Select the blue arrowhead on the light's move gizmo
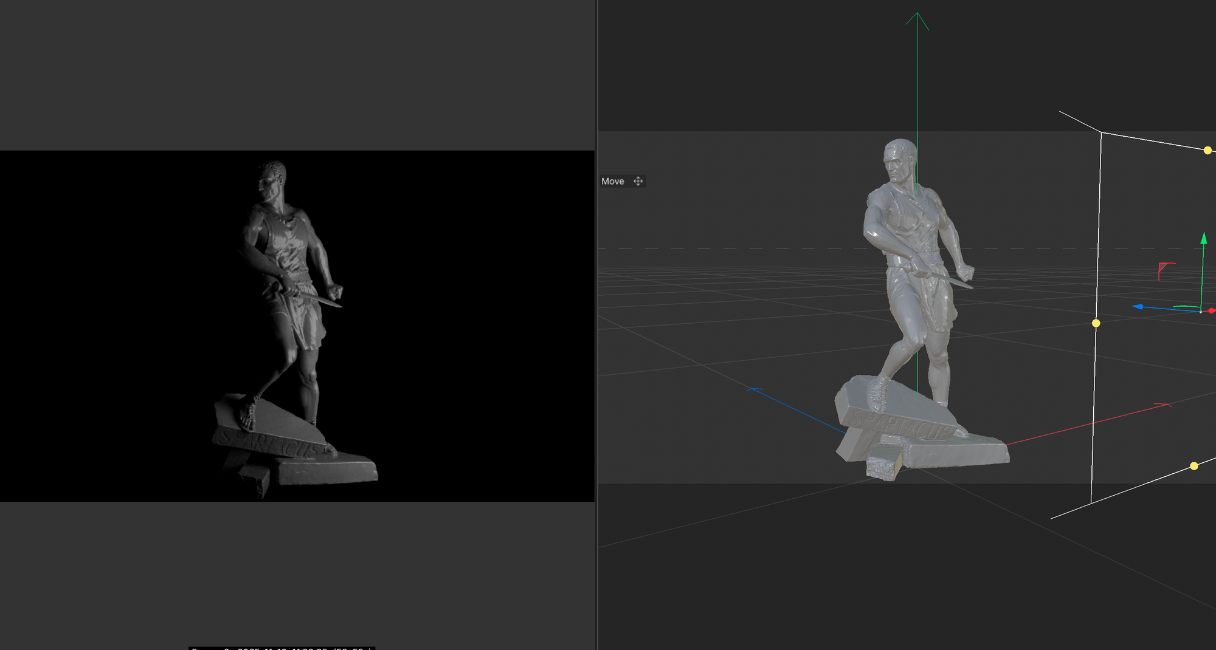 (1138, 307)
